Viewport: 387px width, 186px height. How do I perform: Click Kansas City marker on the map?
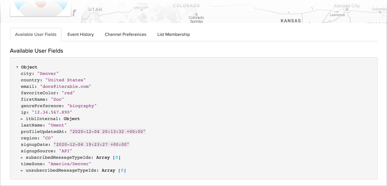(x=347, y=9)
